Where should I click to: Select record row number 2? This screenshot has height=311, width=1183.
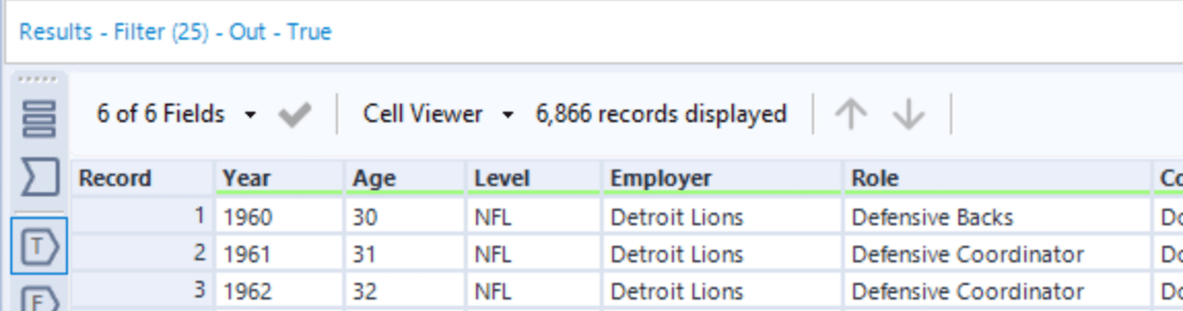point(142,254)
